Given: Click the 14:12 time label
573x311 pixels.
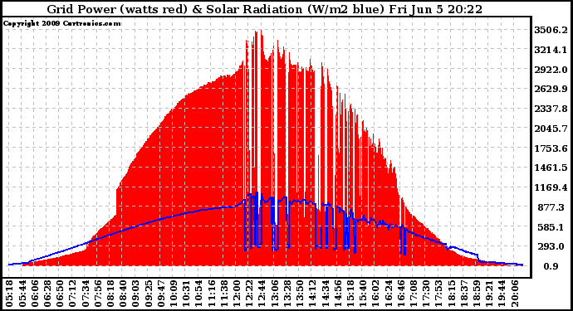Looking at the screenshot, I should click(x=311, y=294).
